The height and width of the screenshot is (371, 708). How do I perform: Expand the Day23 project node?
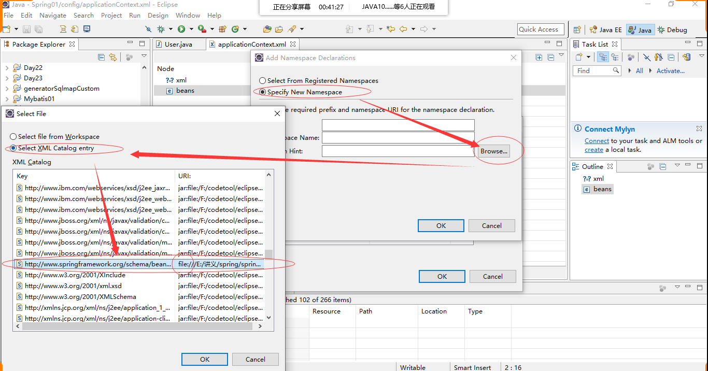click(7, 78)
